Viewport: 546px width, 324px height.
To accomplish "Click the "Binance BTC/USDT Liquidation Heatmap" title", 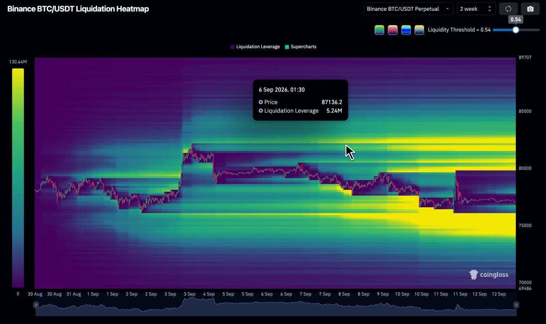I will coord(78,9).
